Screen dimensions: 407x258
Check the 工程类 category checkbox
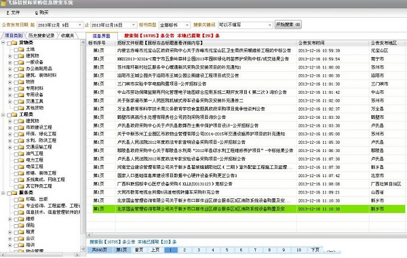(x=9, y=115)
